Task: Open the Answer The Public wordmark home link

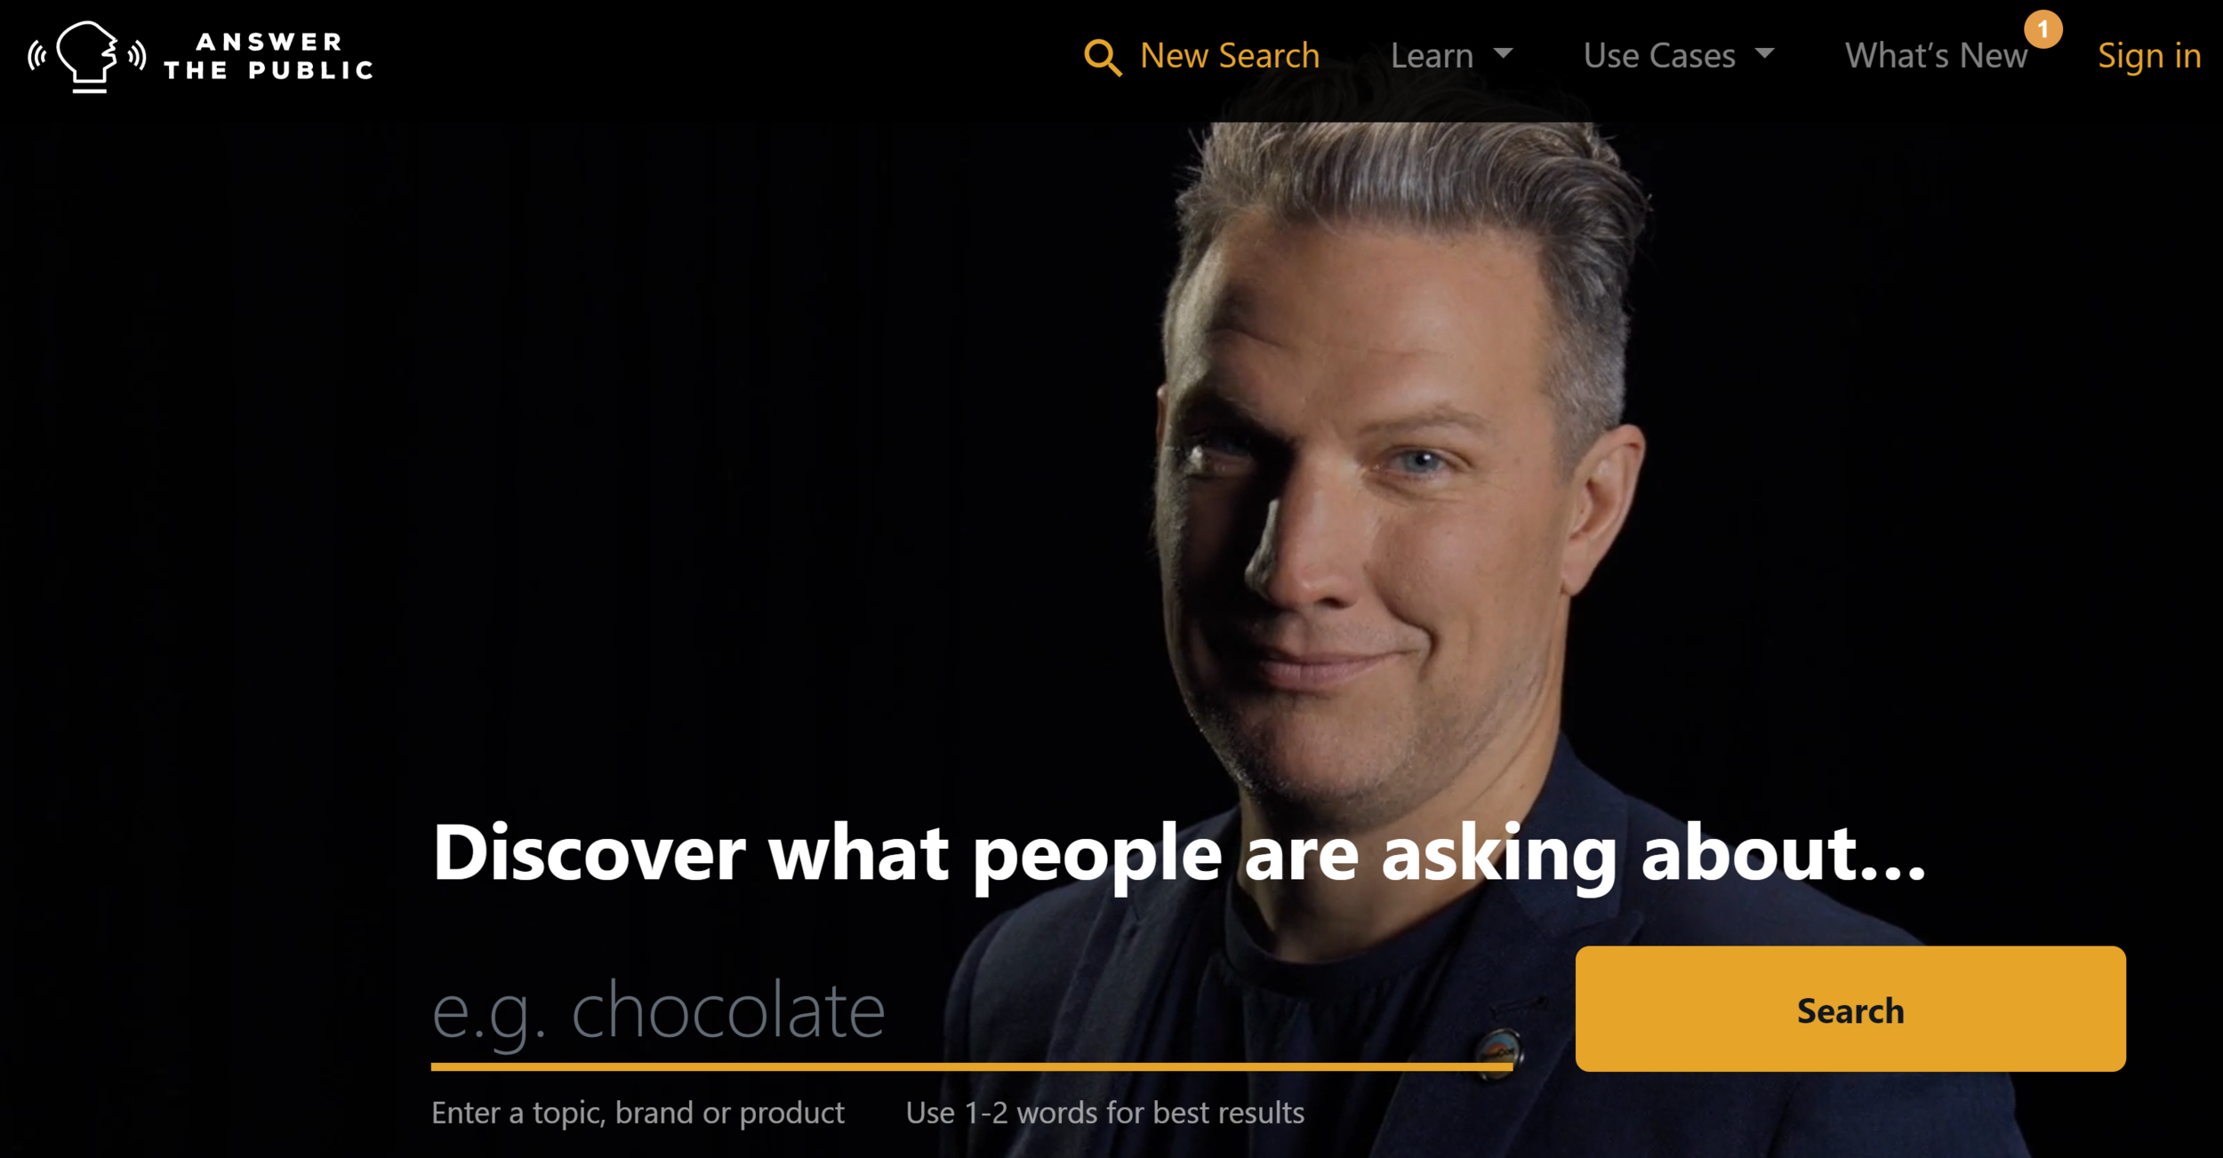Action: tap(269, 56)
